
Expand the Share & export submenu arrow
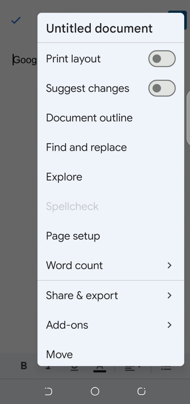pyautogui.click(x=169, y=295)
